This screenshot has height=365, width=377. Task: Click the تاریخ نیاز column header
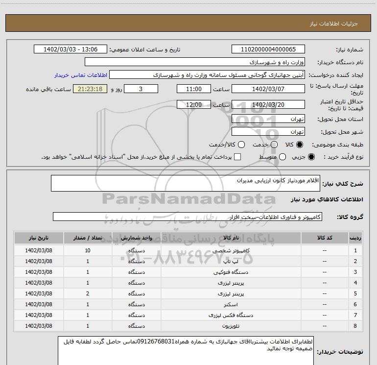point(39,238)
